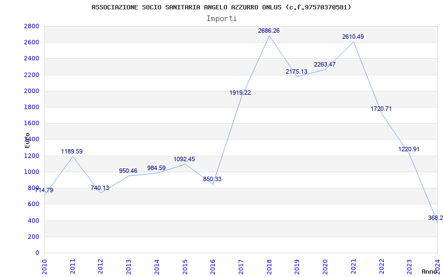Click the x-axis year 2011

point(73,267)
